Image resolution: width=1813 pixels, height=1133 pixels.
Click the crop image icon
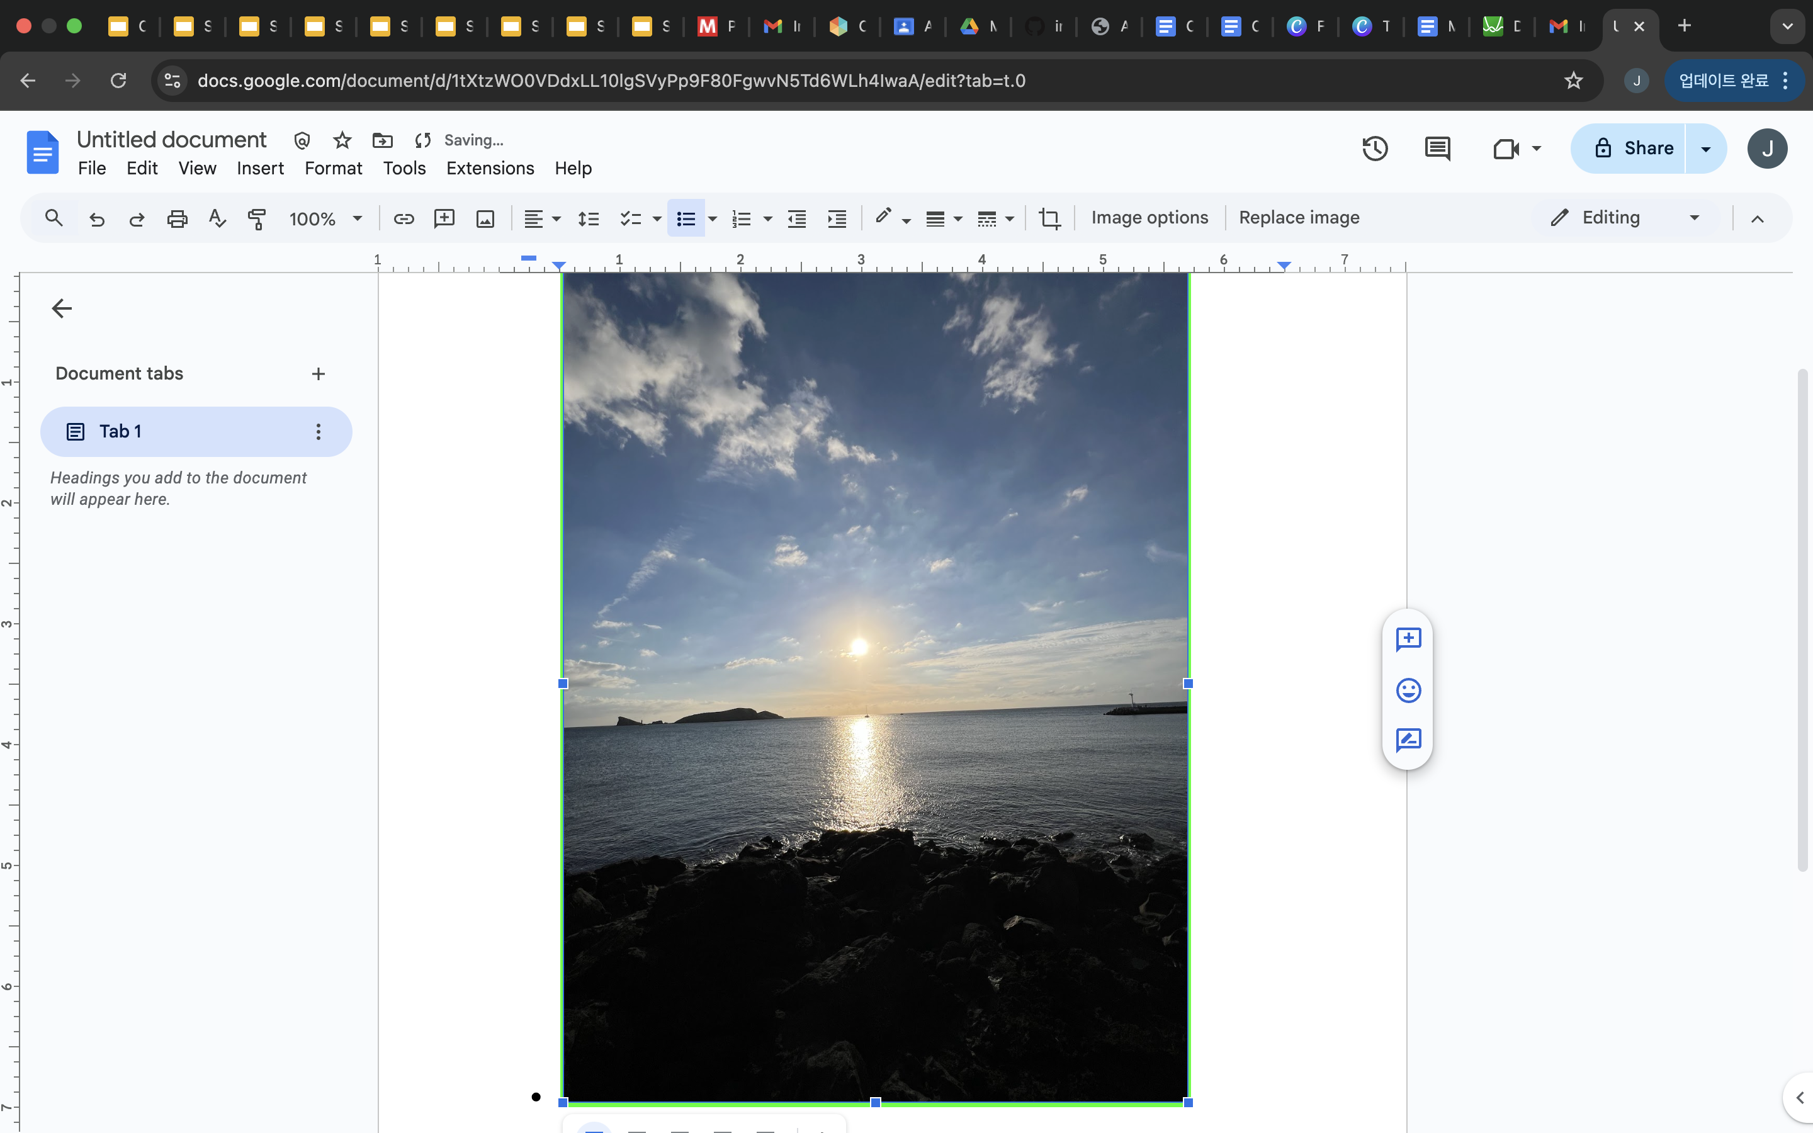coord(1049,218)
